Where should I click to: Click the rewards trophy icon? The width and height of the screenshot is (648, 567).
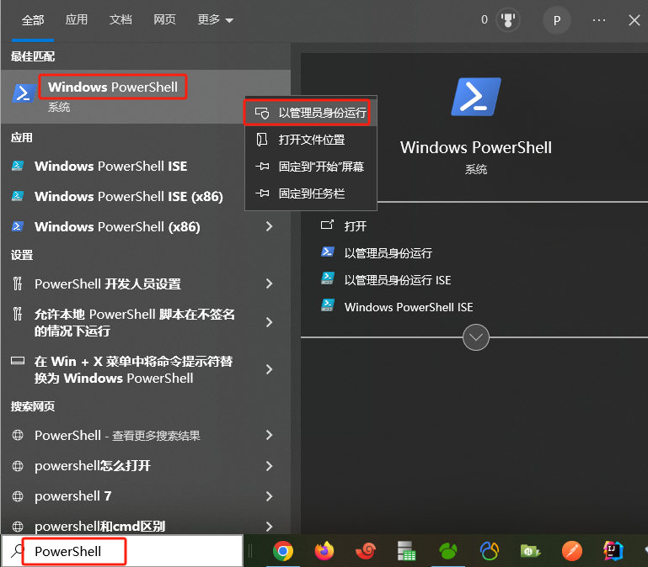coord(508,20)
